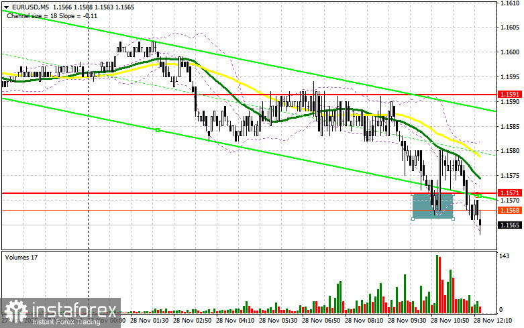
Task: Click the tallest green volume bar
Action: click(x=437, y=284)
